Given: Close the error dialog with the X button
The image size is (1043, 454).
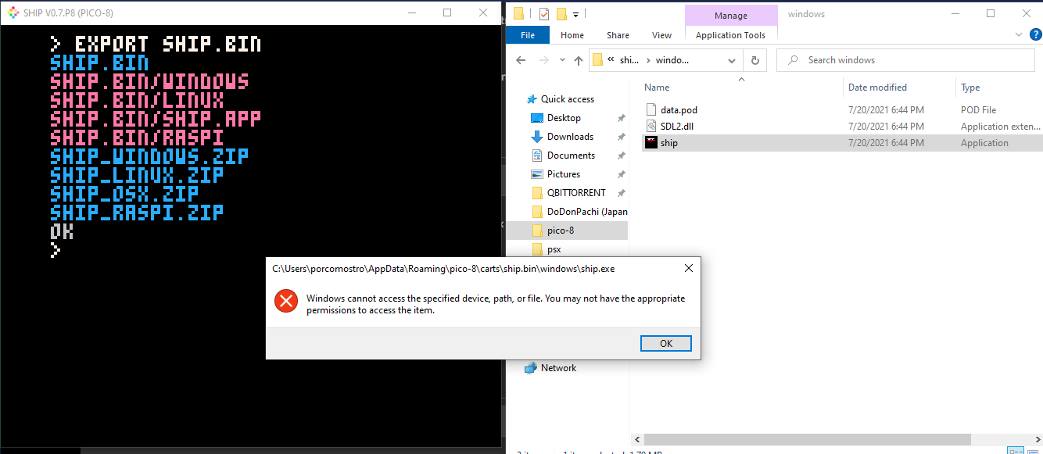Looking at the screenshot, I should click(x=688, y=268).
